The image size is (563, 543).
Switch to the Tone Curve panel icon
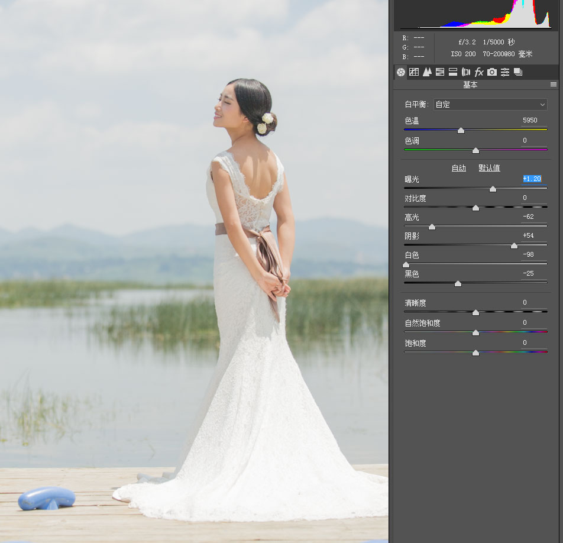pyautogui.click(x=414, y=72)
